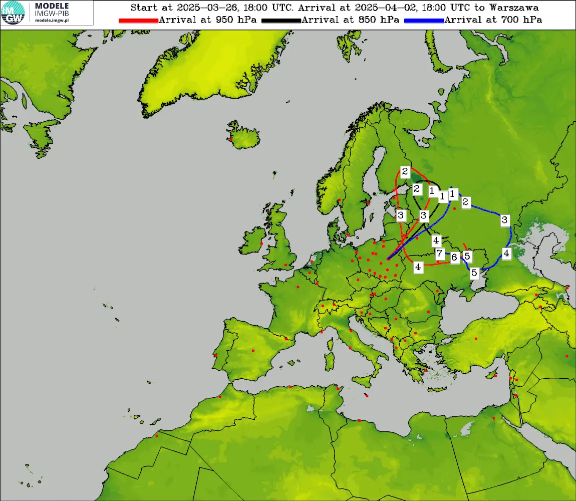Click day marker 6 on blue trajectory
576x501 pixels.
(454, 258)
